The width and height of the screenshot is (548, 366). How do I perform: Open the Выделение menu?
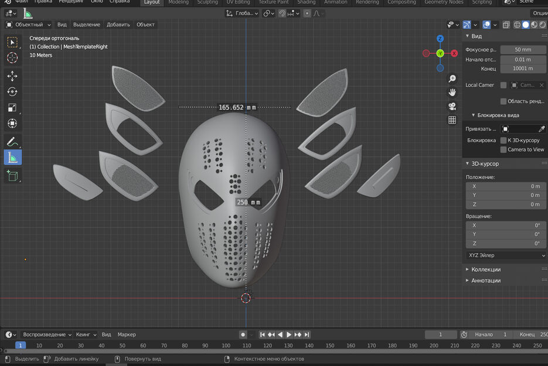point(87,25)
